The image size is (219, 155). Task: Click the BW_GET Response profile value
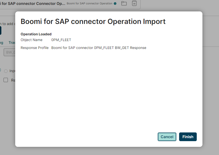tap(99, 48)
